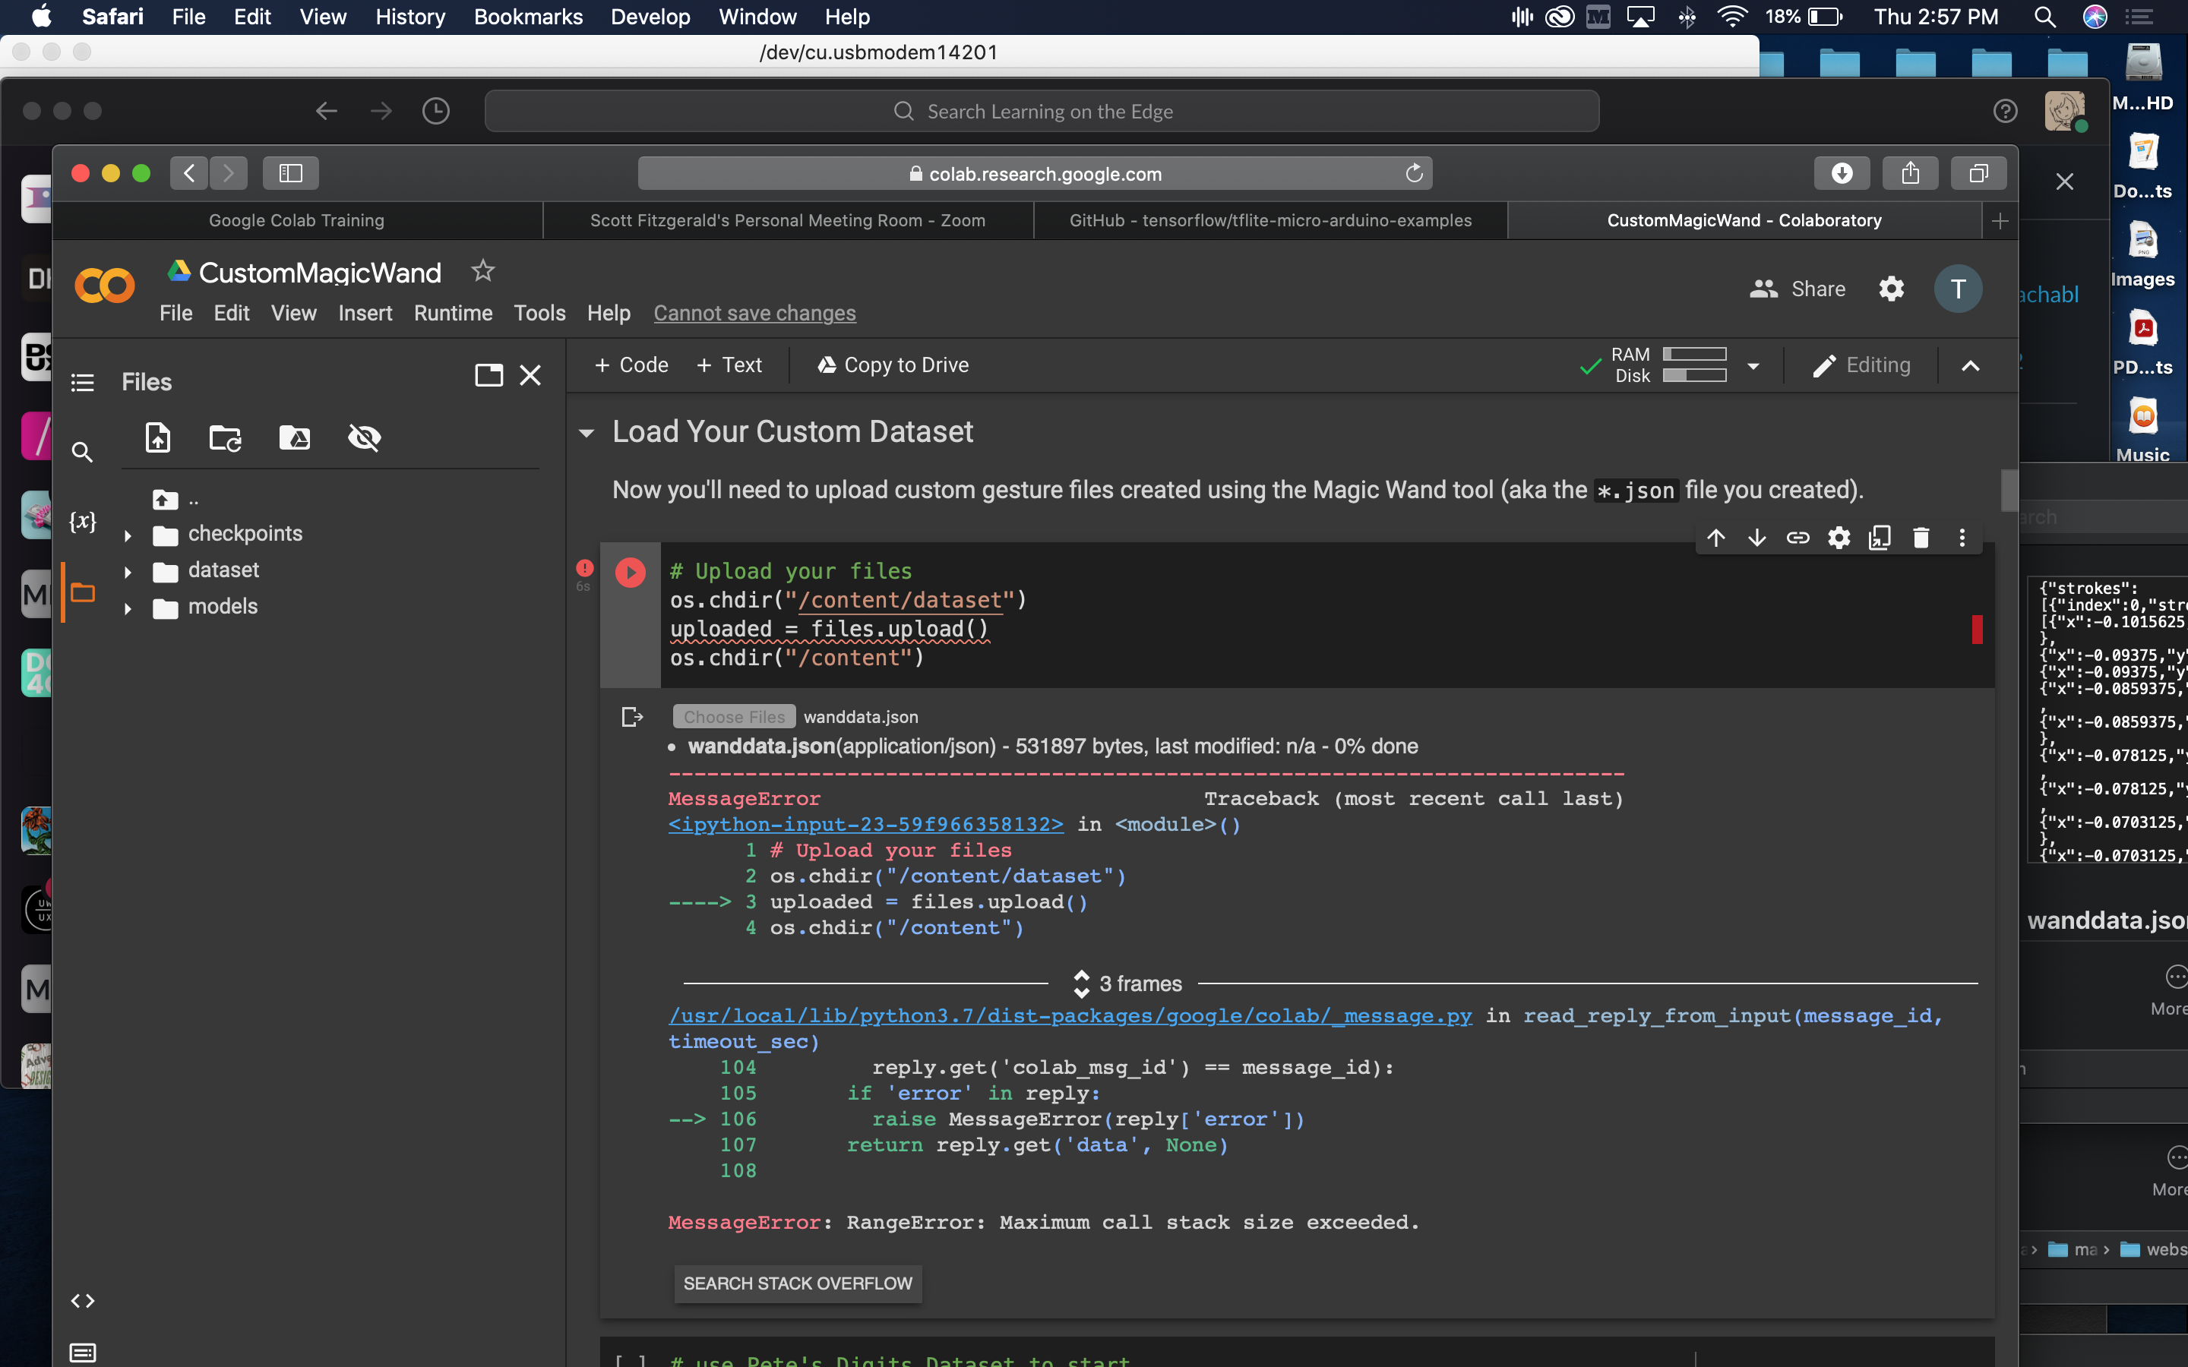Click the SEARCH STACK OVERFLOW button
Viewport: 2188px width, 1367px height.
click(x=798, y=1283)
